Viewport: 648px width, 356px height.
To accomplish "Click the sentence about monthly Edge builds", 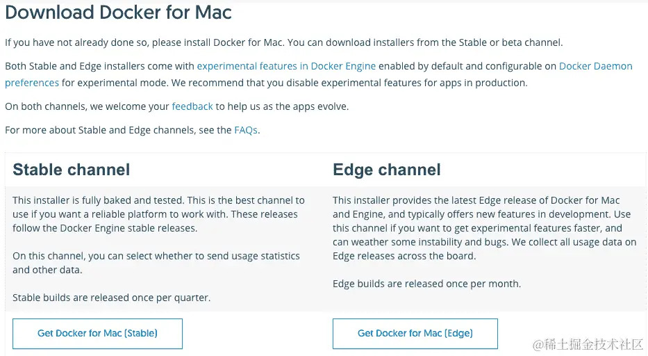I will pyautogui.click(x=426, y=284).
